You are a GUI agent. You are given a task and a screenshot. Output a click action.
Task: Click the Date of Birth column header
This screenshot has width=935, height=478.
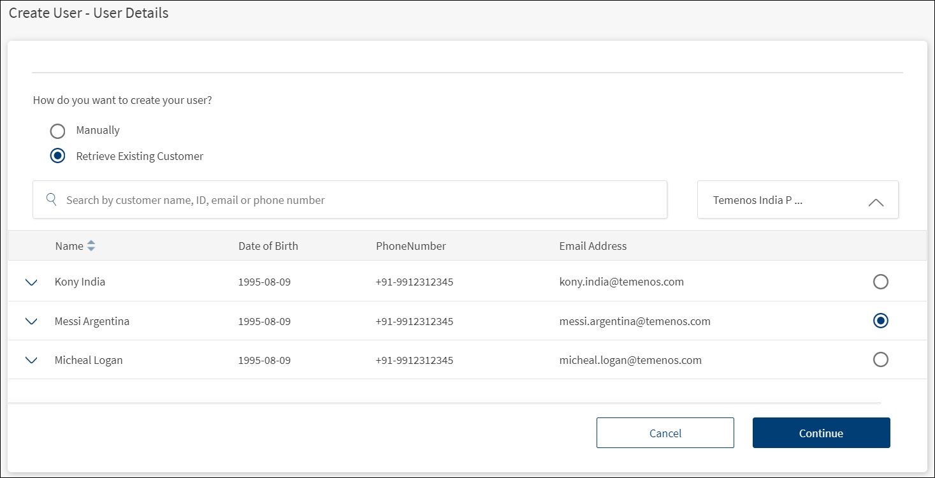pos(268,246)
